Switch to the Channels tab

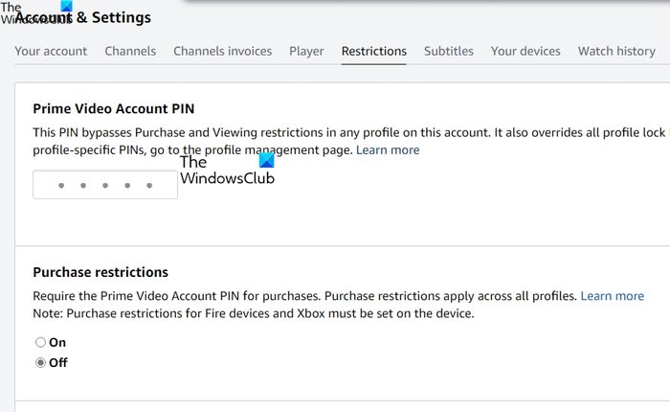tap(130, 52)
